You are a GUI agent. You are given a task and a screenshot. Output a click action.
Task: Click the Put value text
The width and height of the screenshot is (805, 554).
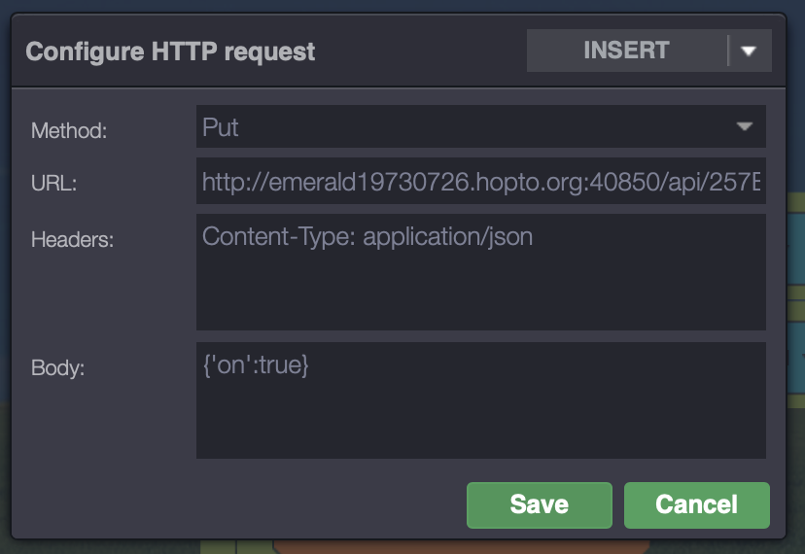coord(221,127)
